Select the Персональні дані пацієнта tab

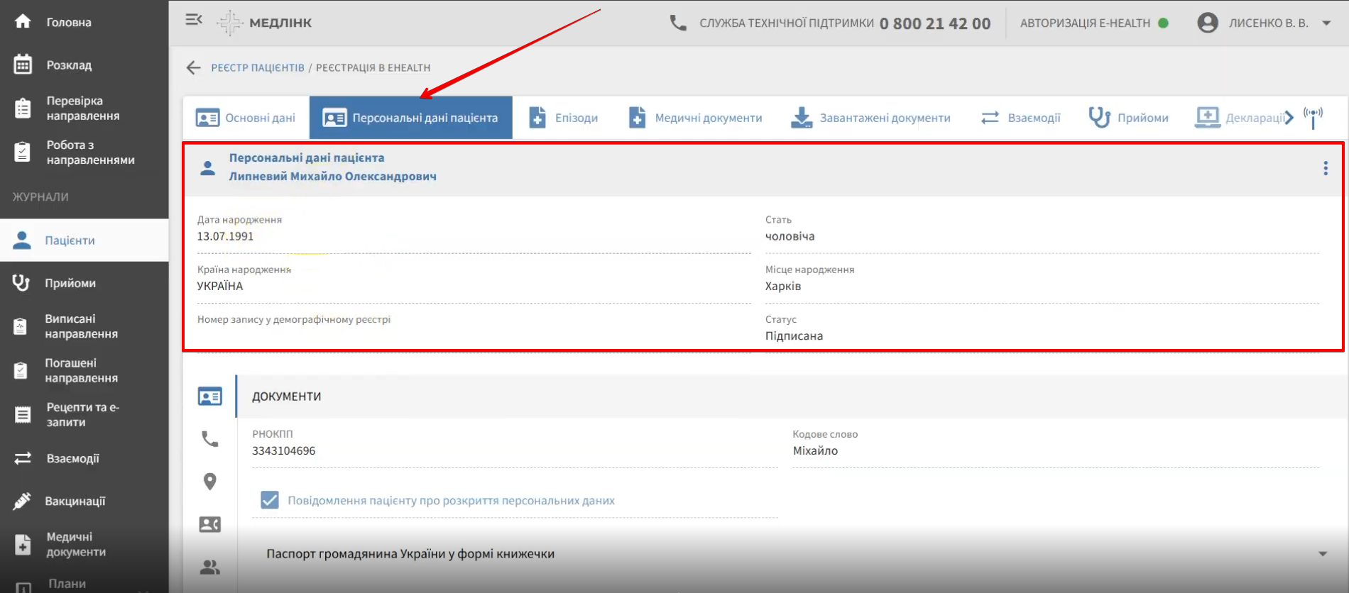click(411, 118)
